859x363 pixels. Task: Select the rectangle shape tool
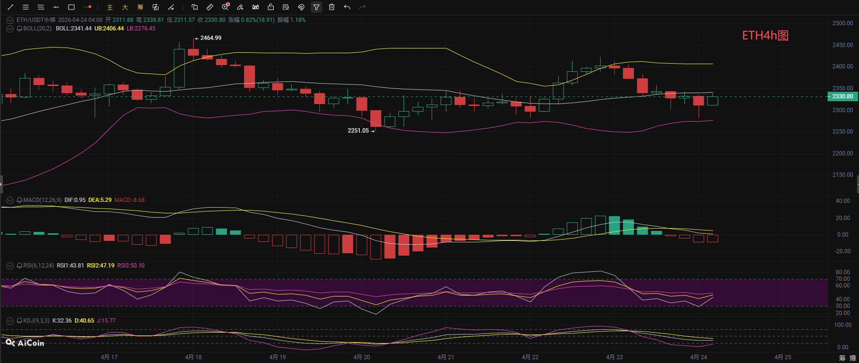coord(71,7)
